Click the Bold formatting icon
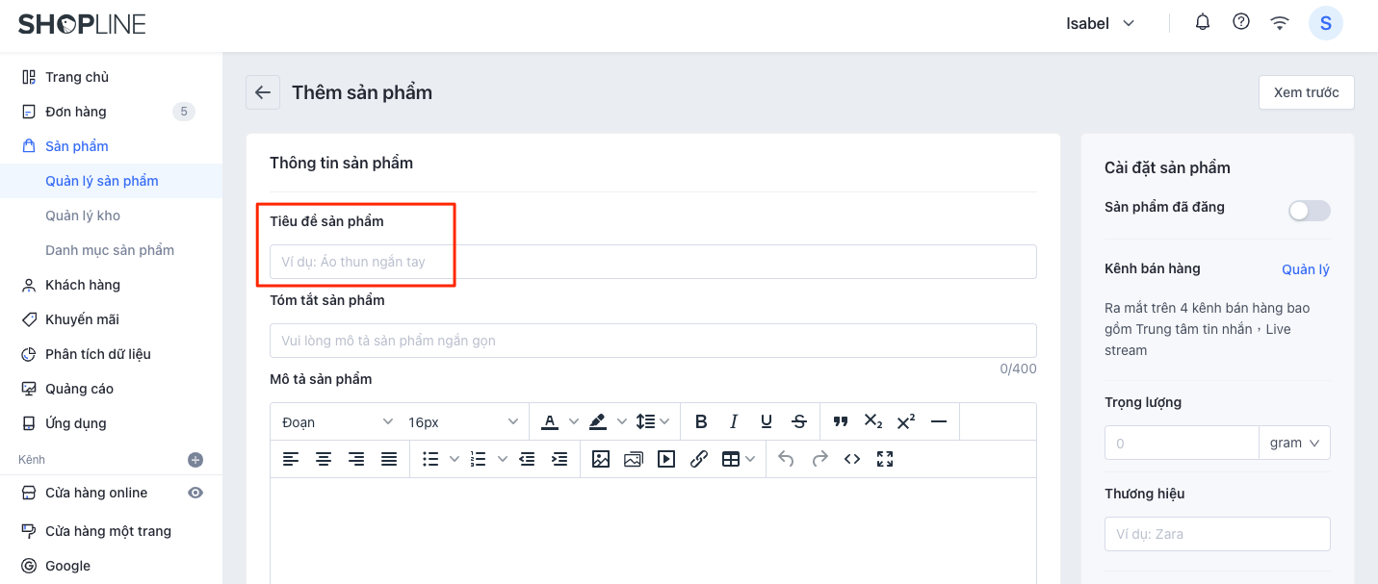The image size is (1378, 584). (x=701, y=421)
